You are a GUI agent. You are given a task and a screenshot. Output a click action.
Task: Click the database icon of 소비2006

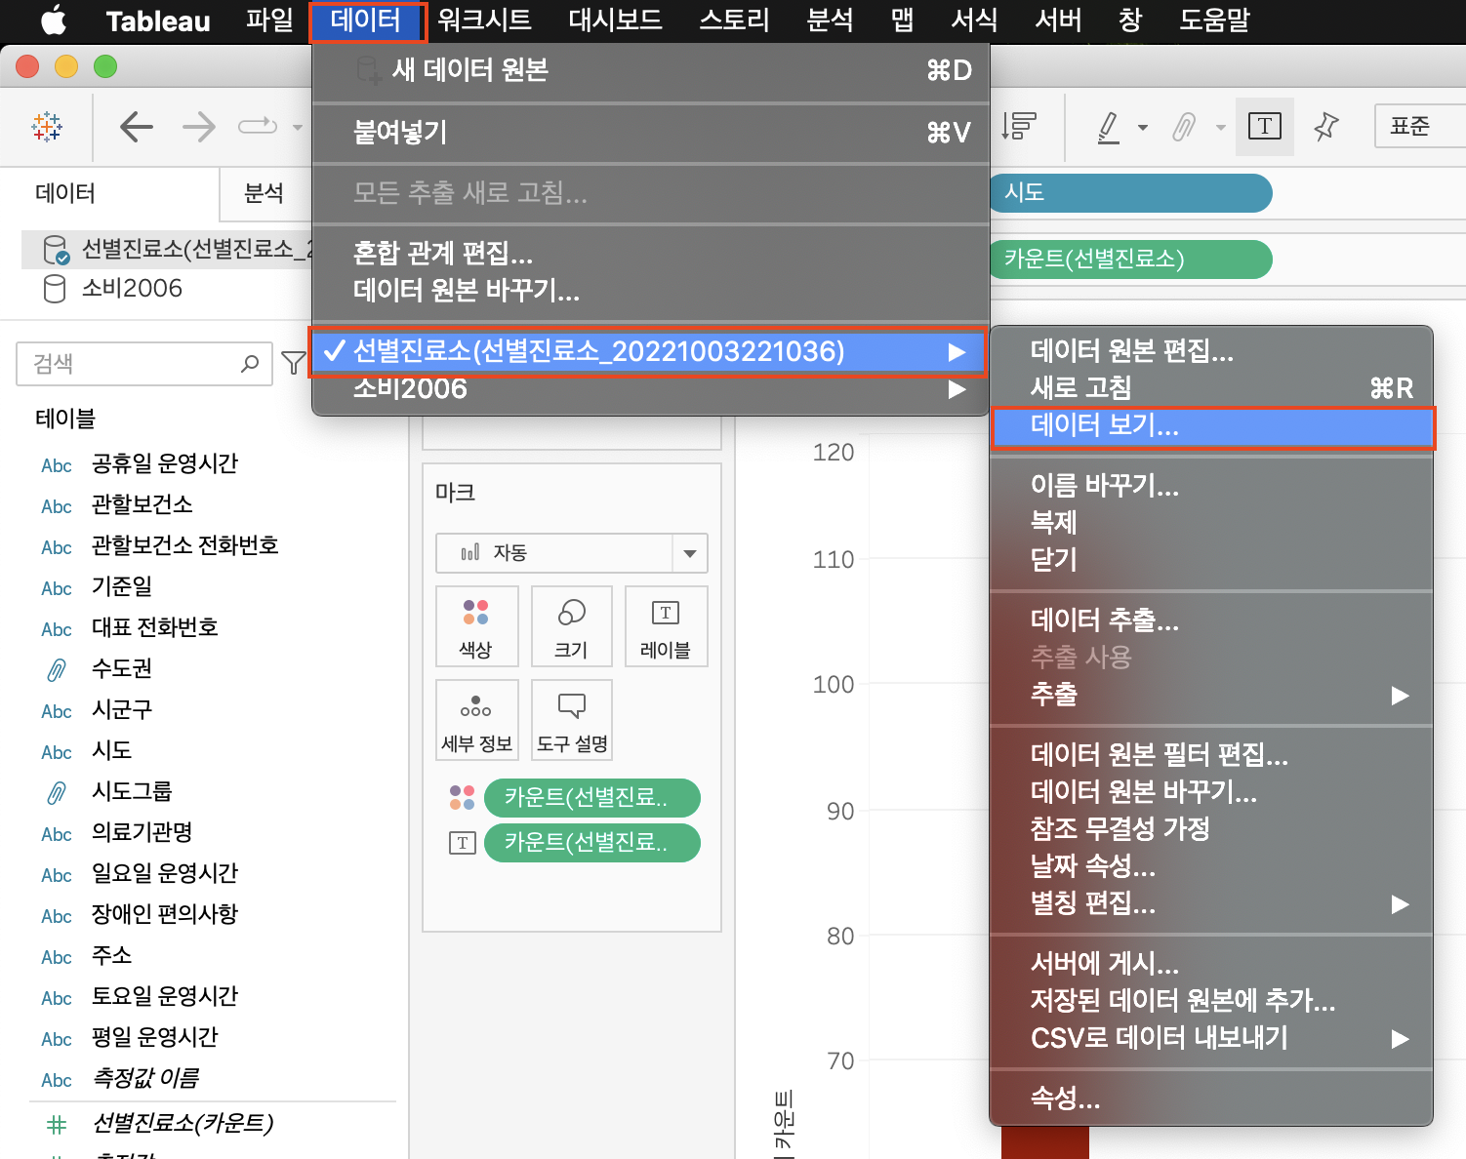(55, 289)
